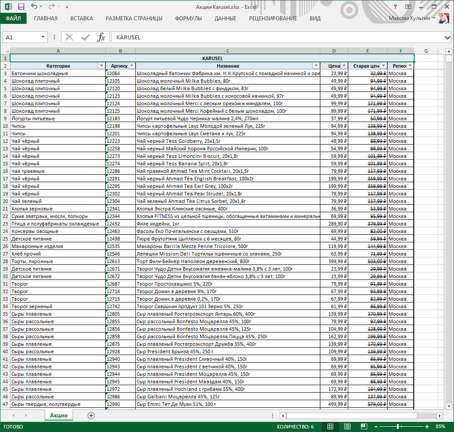Go to previous sheet with left arrow

click(x=13, y=416)
